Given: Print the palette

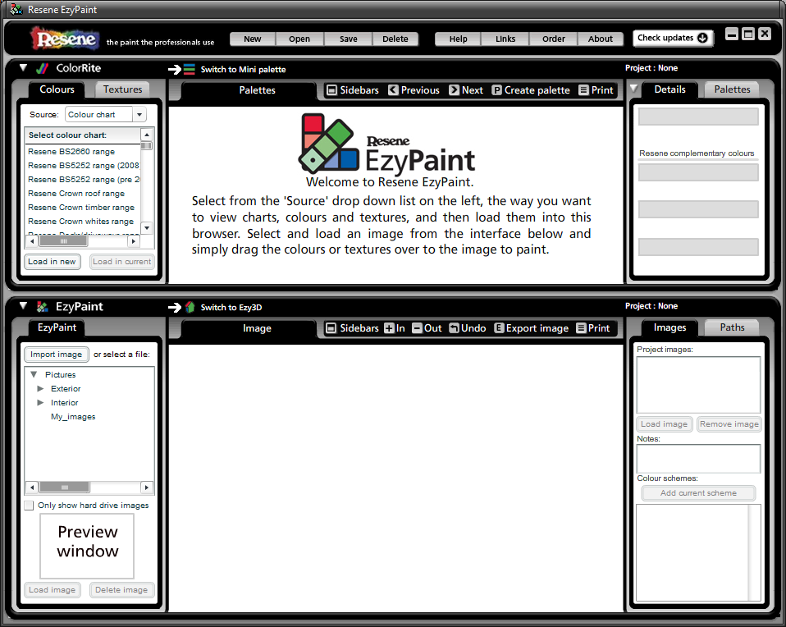Looking at the screenshot, I should (x=596, y=90).
